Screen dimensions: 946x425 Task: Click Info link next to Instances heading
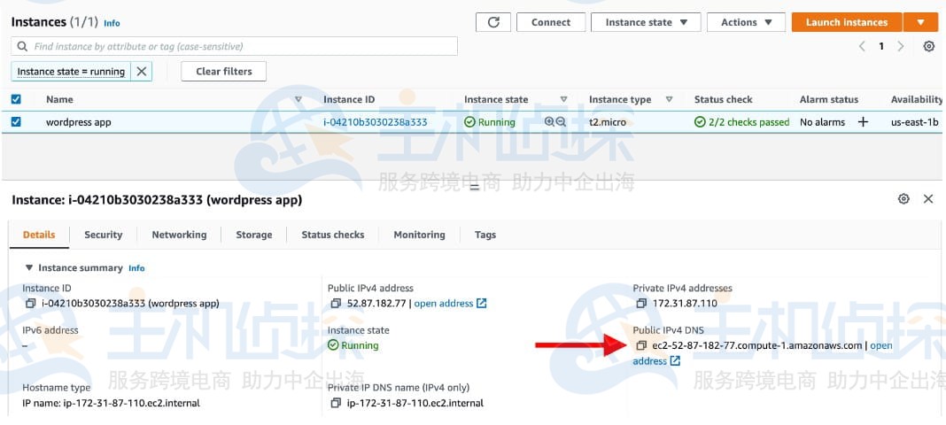[112, 23]
